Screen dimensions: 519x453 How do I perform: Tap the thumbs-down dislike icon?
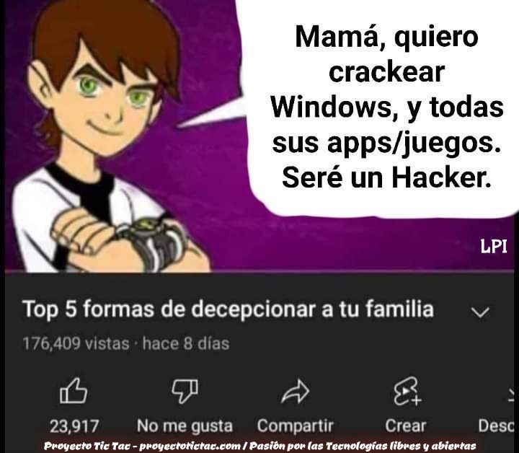click(185, 391)
